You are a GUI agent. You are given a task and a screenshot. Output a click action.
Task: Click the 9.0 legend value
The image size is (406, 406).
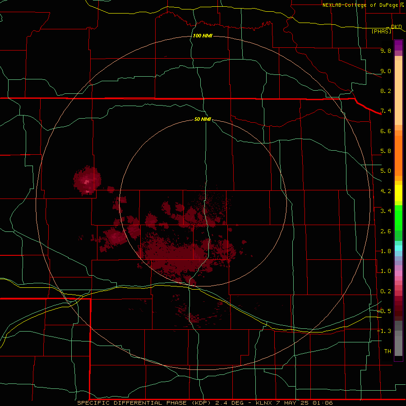tap(386, 71)
